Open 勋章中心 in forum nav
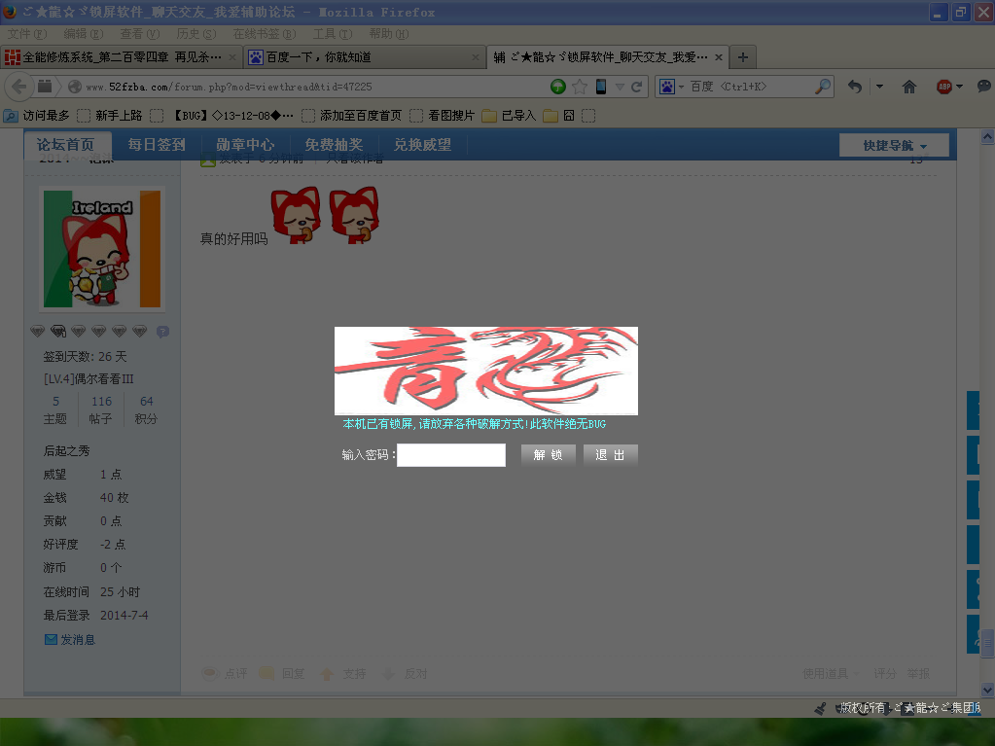Image resolution: width=995 pixels, height=746 pixels. click(x=245, y=145)
